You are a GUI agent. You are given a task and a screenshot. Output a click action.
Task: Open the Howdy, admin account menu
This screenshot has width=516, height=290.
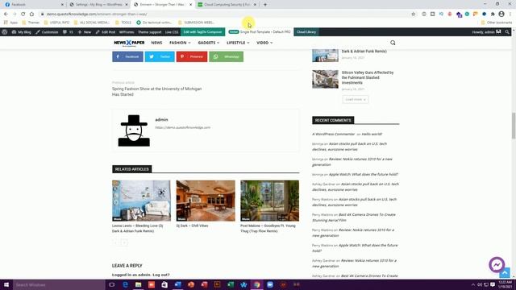pos(486,32)
